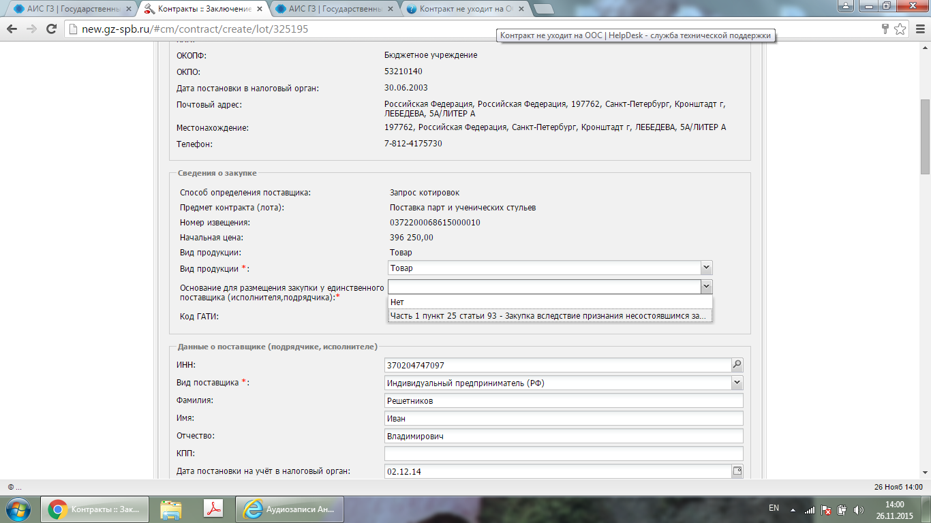Screen dimensions: 931x523
Task: Open Chrome menu hamburger icon
Action: point(919,29)
